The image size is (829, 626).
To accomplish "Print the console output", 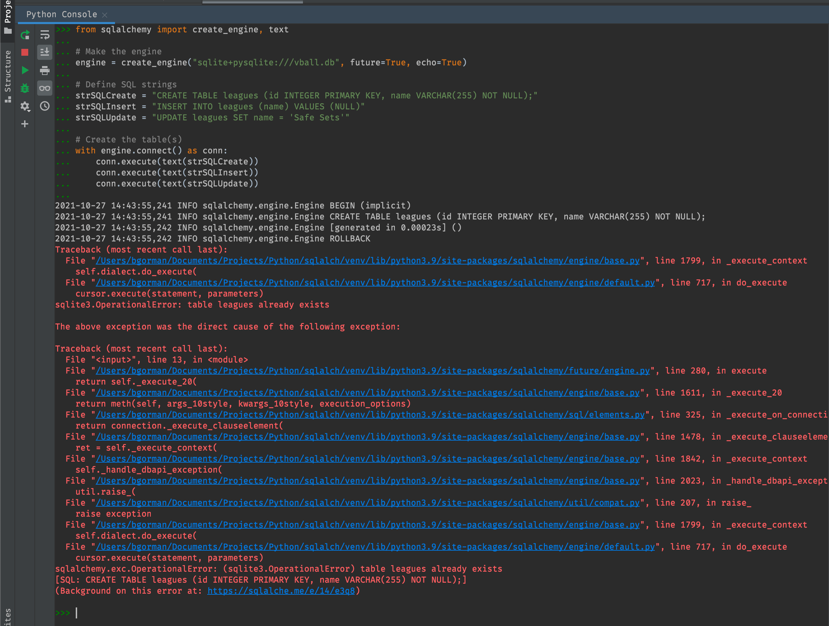I will pyautogui.click(x=45, y=71).
